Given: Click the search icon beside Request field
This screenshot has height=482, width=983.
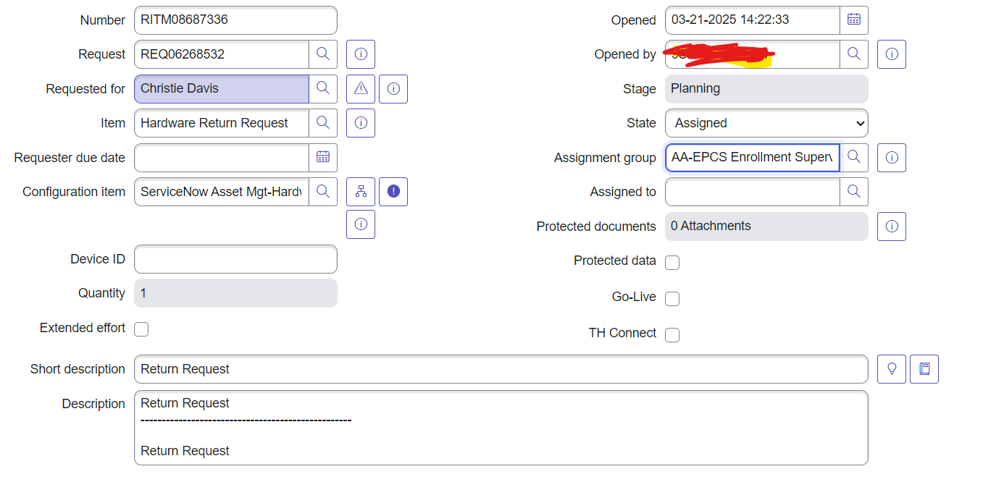Looking at the screenshot, I should tap(323, 54).
